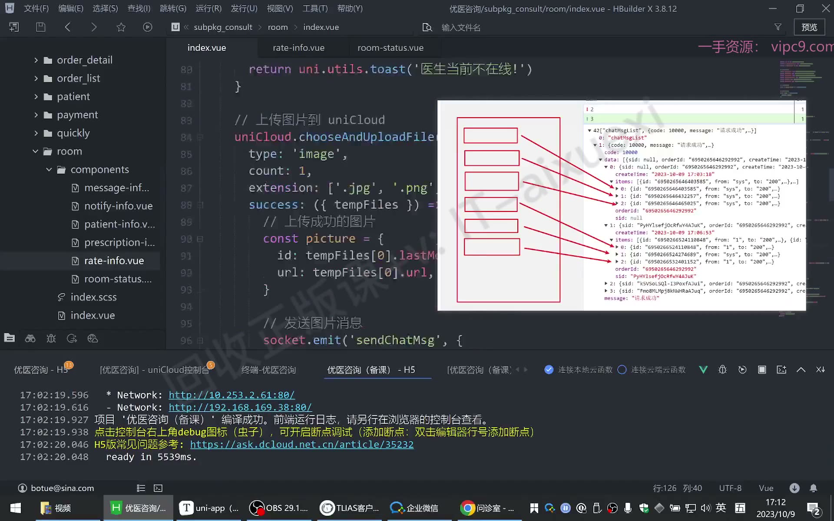The height and width of the screenshot is (521, 834).
Task: Go forward with the right arrow toolbar icon
Action: point(94,27)
